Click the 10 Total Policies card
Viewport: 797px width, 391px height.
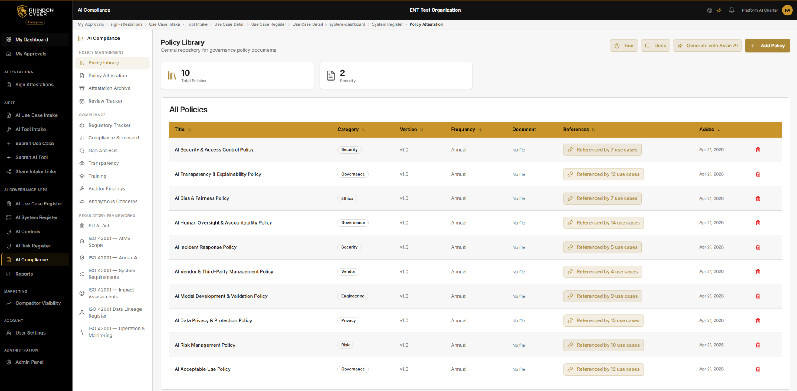(237, 76)
